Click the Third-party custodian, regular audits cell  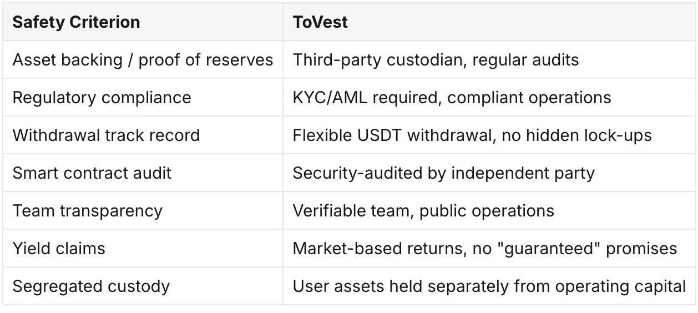click(488, 59)
